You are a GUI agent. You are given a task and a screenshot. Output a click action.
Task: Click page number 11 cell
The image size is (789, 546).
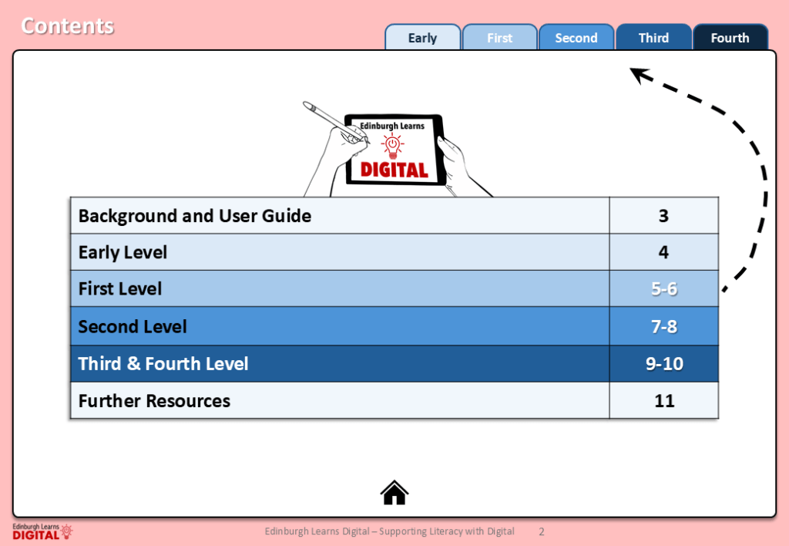[663, 401]
